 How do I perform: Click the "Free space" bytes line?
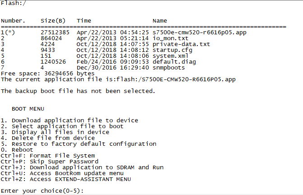(x=47, y=74)
